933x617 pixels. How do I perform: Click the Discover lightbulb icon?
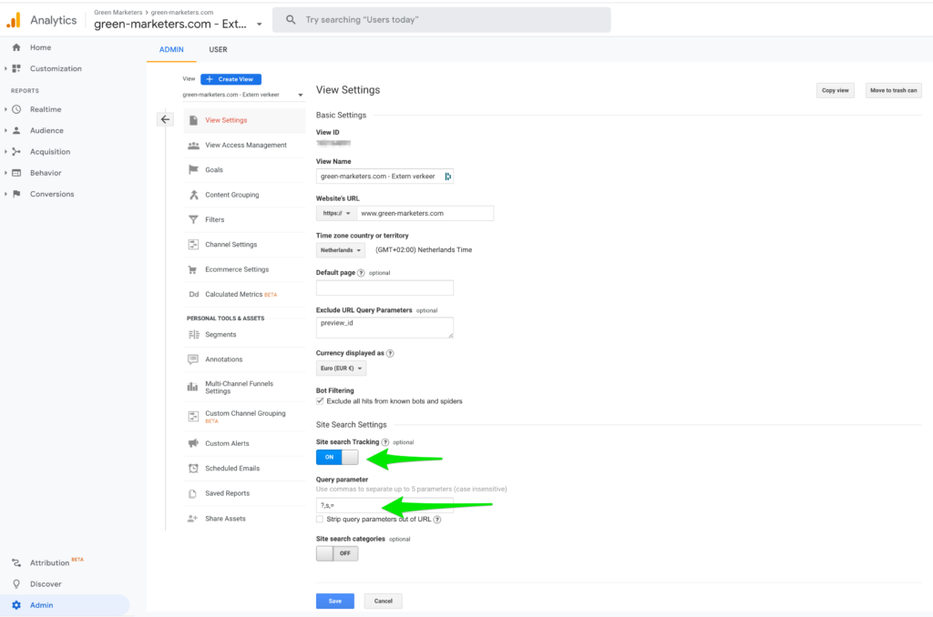(x=16, y=584)
